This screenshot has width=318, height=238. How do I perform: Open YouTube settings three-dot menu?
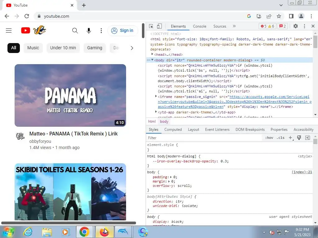click(101, 31)
